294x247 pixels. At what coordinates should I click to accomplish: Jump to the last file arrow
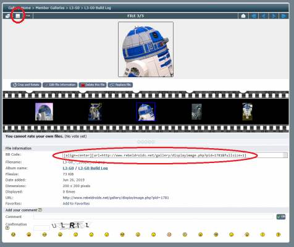[283, 16]
